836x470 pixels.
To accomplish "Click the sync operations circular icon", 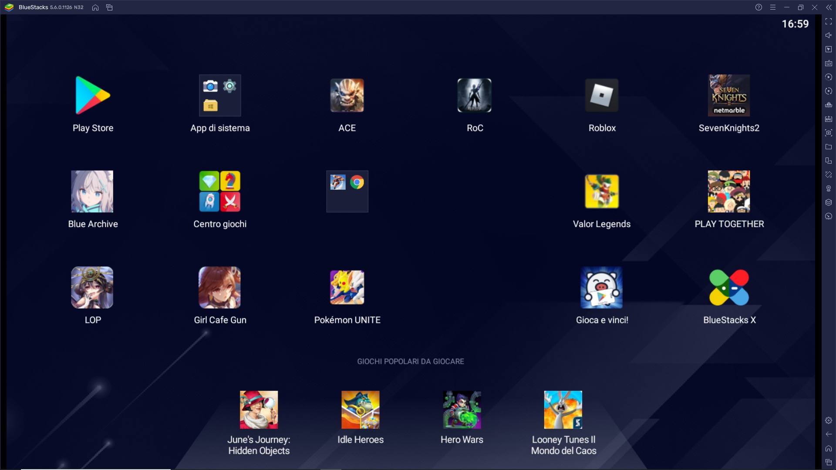I will click(x=829, y=91).
